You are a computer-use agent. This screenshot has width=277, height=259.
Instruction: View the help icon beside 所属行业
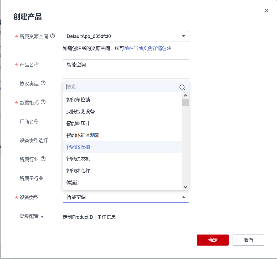coord(44,159)
